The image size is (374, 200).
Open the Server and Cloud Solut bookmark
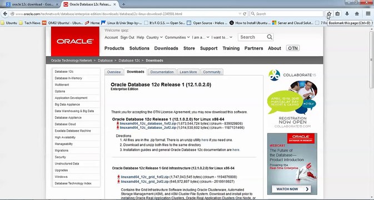(x=293, y=23)
